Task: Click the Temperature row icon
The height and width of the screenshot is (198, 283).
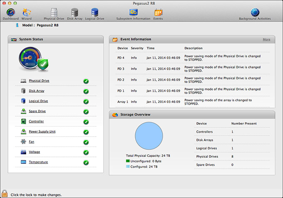Action: [x=23, y=162]
